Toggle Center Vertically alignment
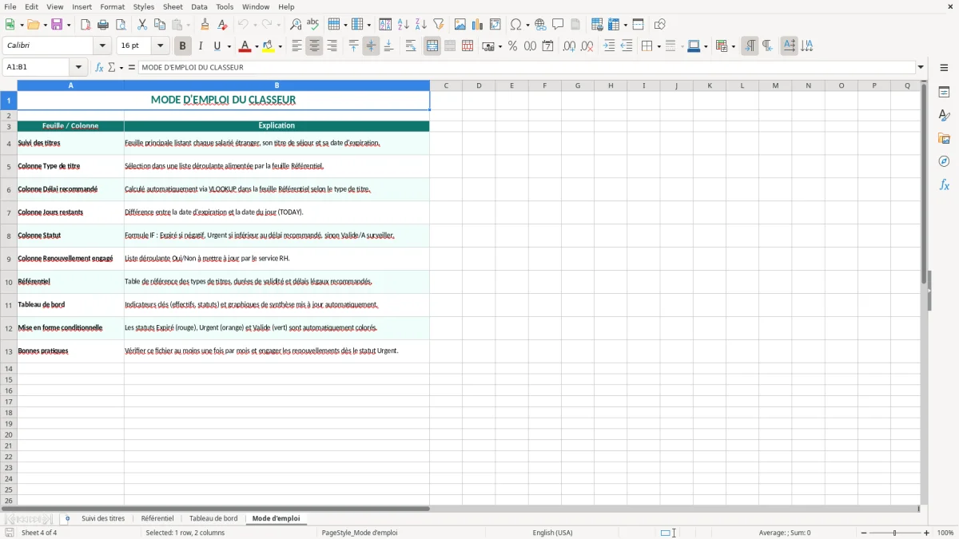 point(371,46)
